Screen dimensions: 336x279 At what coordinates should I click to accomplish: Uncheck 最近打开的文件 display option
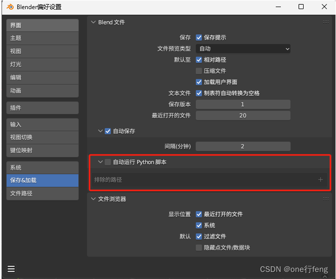(199, 214)
